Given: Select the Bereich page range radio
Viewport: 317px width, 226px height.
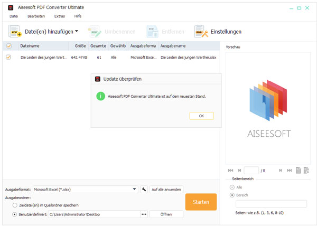Looking at the screenshot, I should tap(232, 195).
